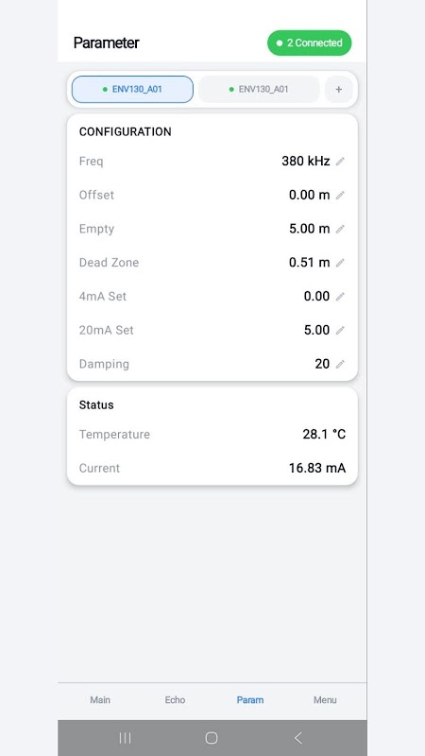Screen dimensions: 425x756
Task: Edit the Freq value pencil icon
Action: [340, 162]
